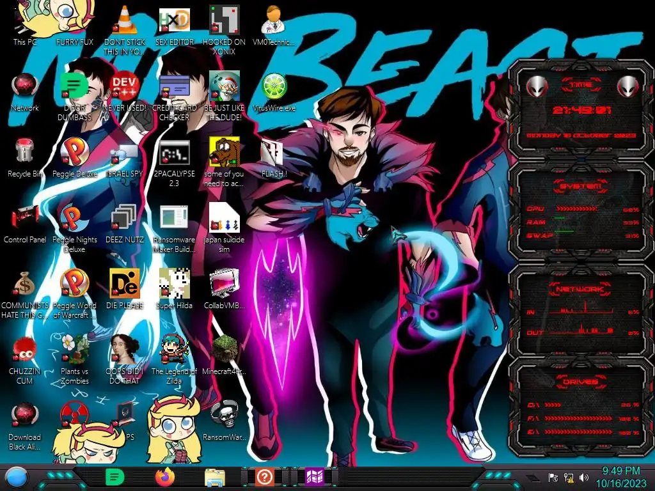Launch Plants vs Zombies
This screenshot has height=491, width=655.
tap(74, 360)
